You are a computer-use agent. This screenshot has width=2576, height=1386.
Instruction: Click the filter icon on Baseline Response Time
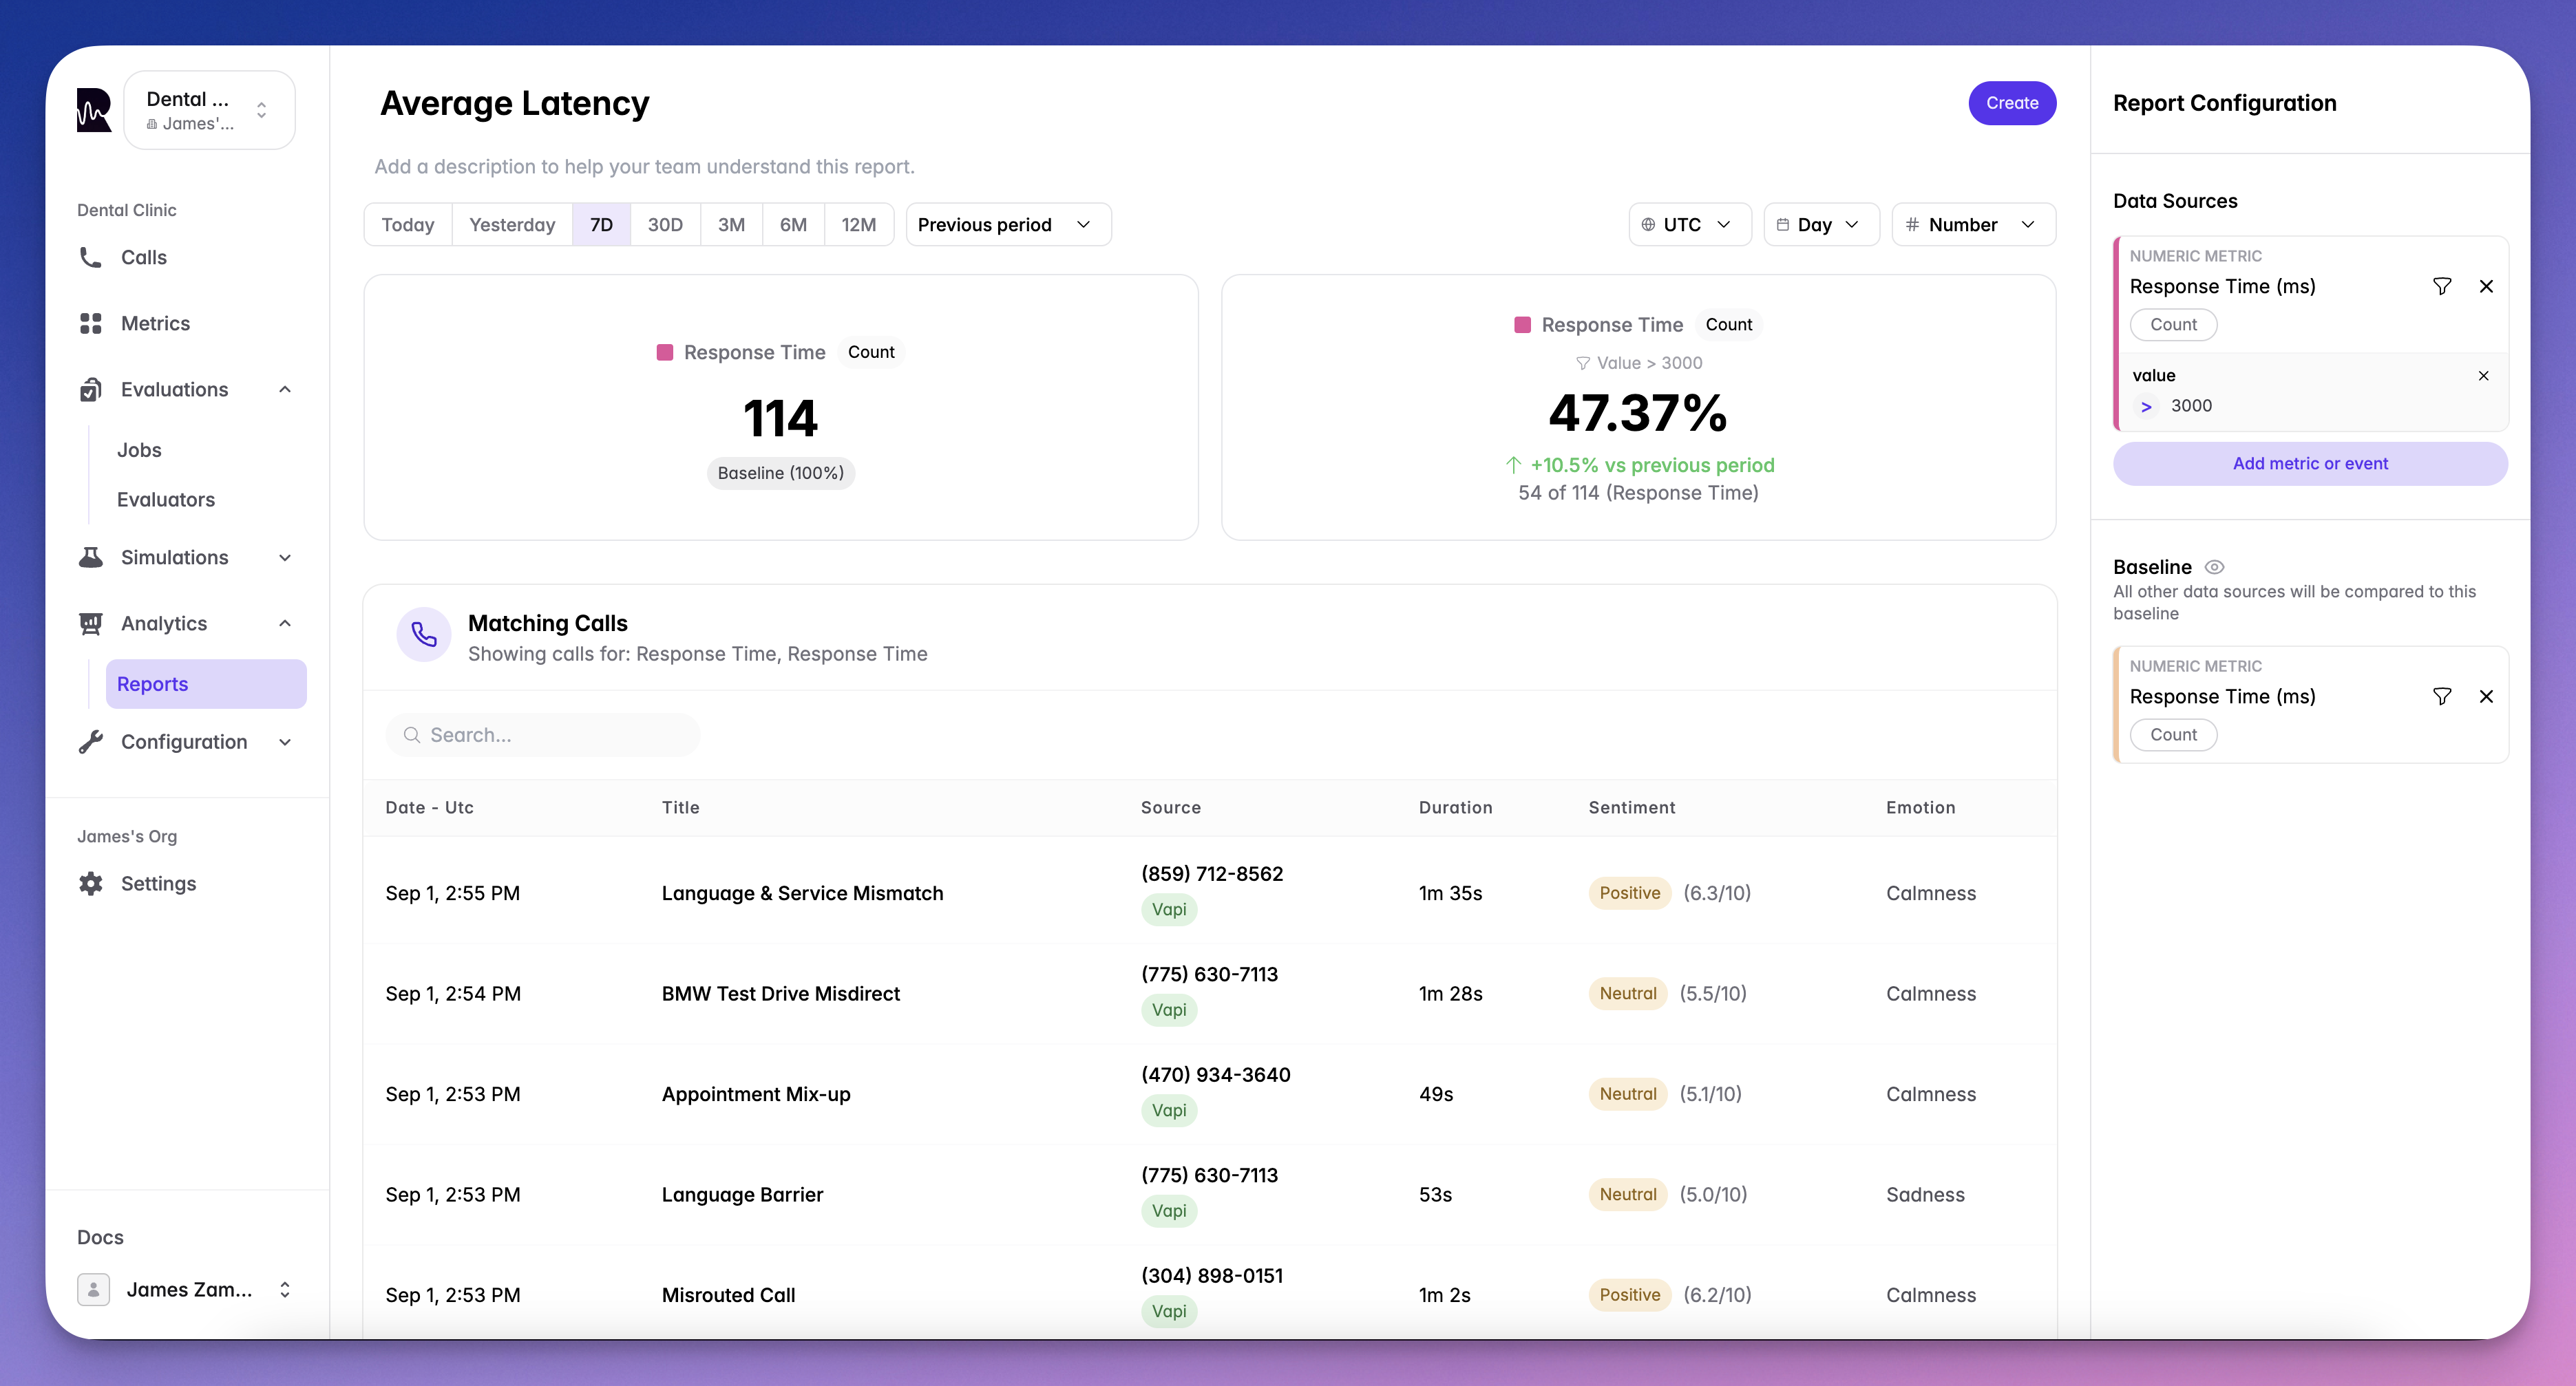(2441, 696)
